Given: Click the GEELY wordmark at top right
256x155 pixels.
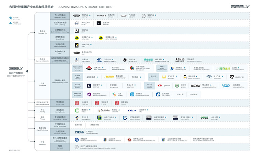Looking at the screenshot, I should click(240, 7).
